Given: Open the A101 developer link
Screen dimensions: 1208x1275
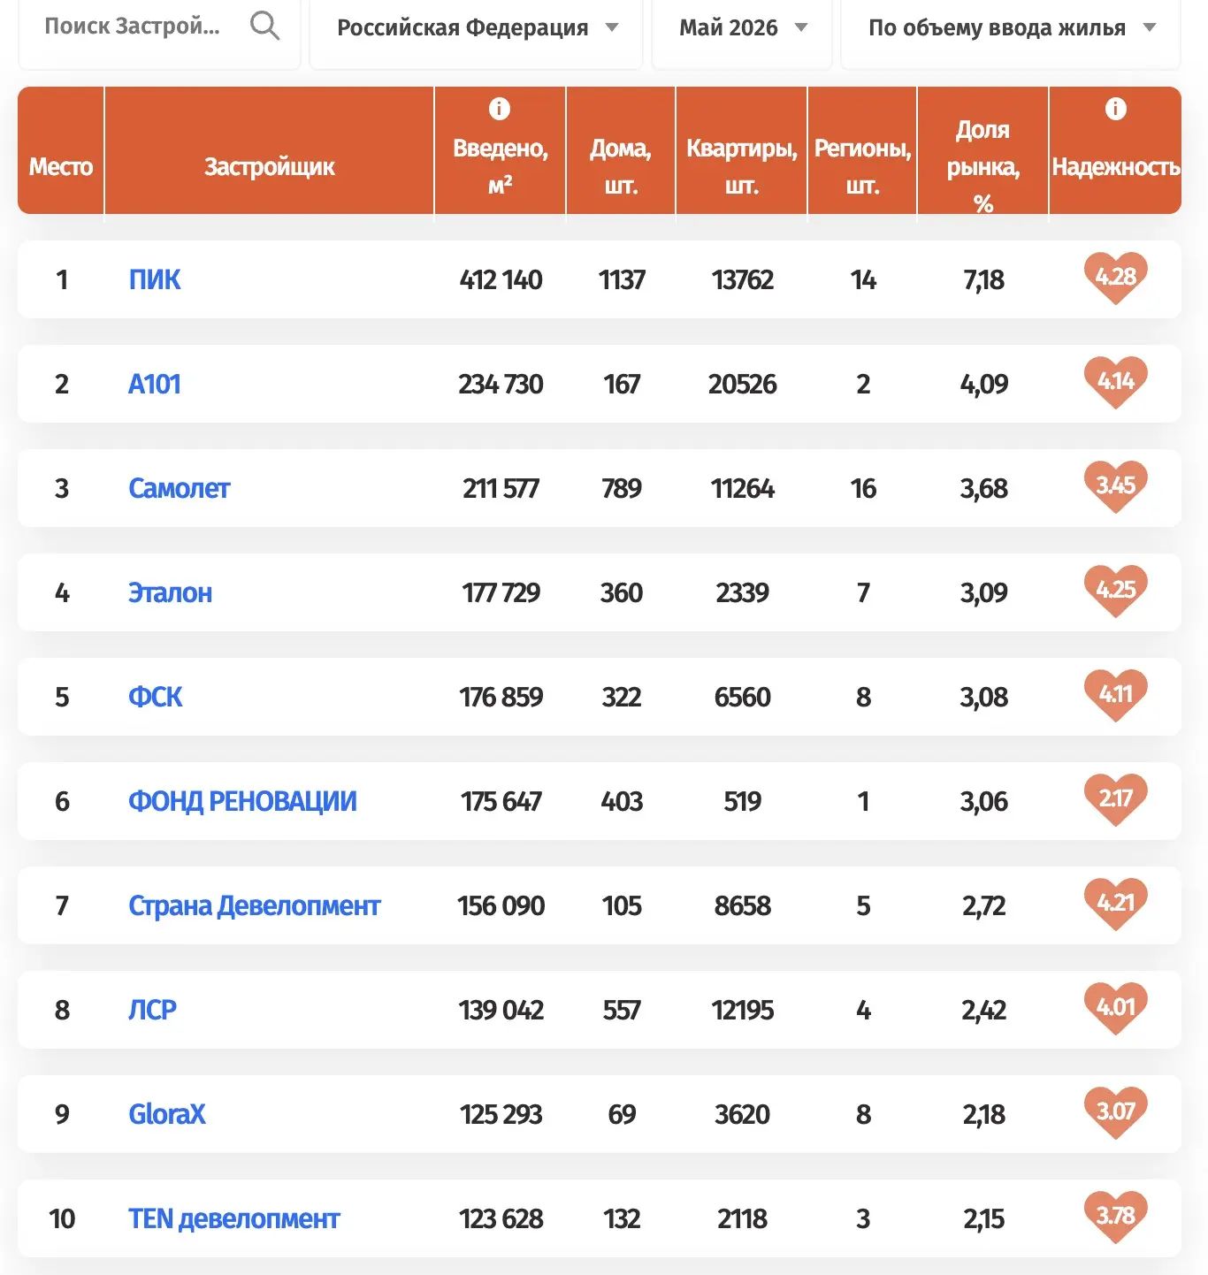Looking at the screenshot, I should pos(155,384).
